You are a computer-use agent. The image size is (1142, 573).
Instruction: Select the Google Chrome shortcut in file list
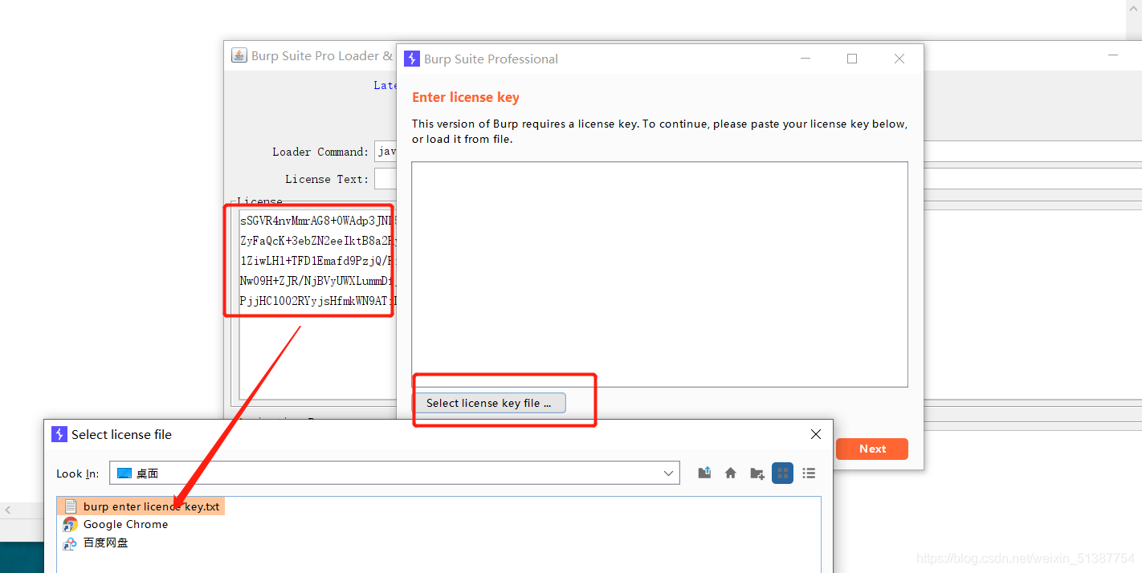click(x=116, y=524)
